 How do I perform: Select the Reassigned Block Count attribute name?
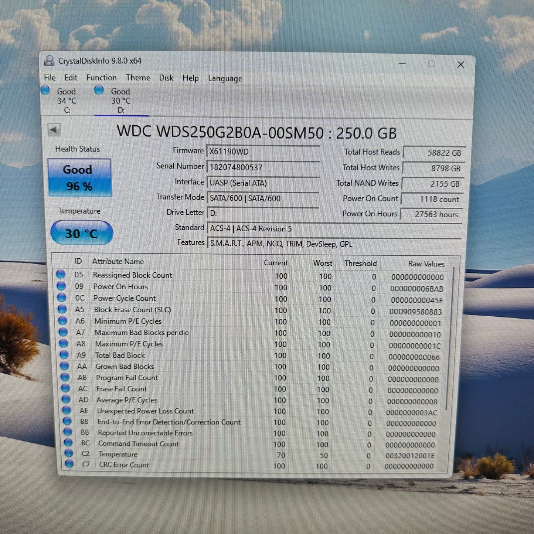pos(132,275)
